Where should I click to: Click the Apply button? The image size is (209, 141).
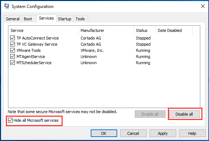click(x=163, y=133)
